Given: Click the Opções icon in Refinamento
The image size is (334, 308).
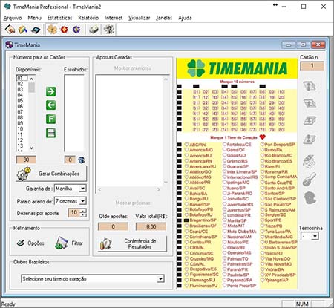Looking at the screenshot, I should coord(21,243).
